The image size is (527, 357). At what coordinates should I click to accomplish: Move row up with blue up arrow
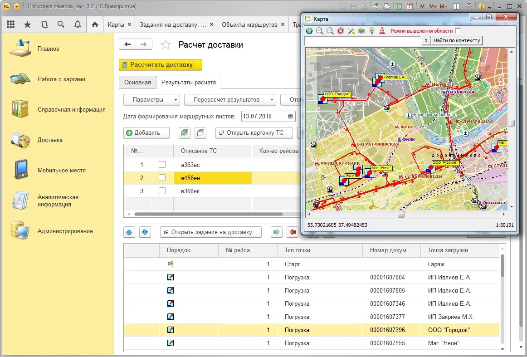tap(130, 232)
